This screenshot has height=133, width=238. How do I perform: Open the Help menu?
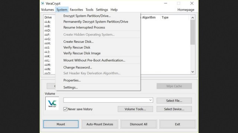click(114, 10)
